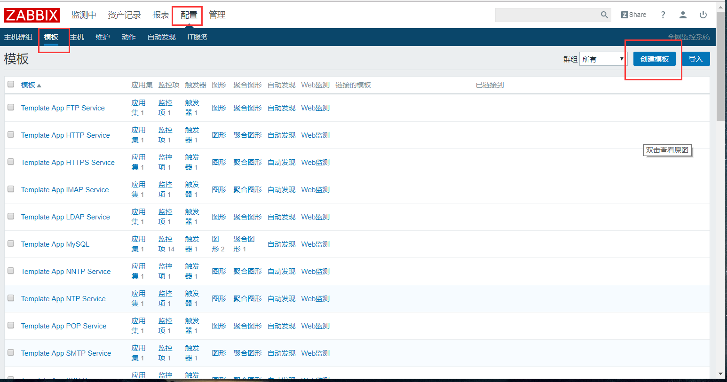
Task: Check Template App HTTP Service row
Action: pos(11,135)
